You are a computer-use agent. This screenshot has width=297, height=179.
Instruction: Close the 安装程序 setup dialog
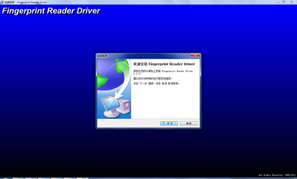[195, 55]
